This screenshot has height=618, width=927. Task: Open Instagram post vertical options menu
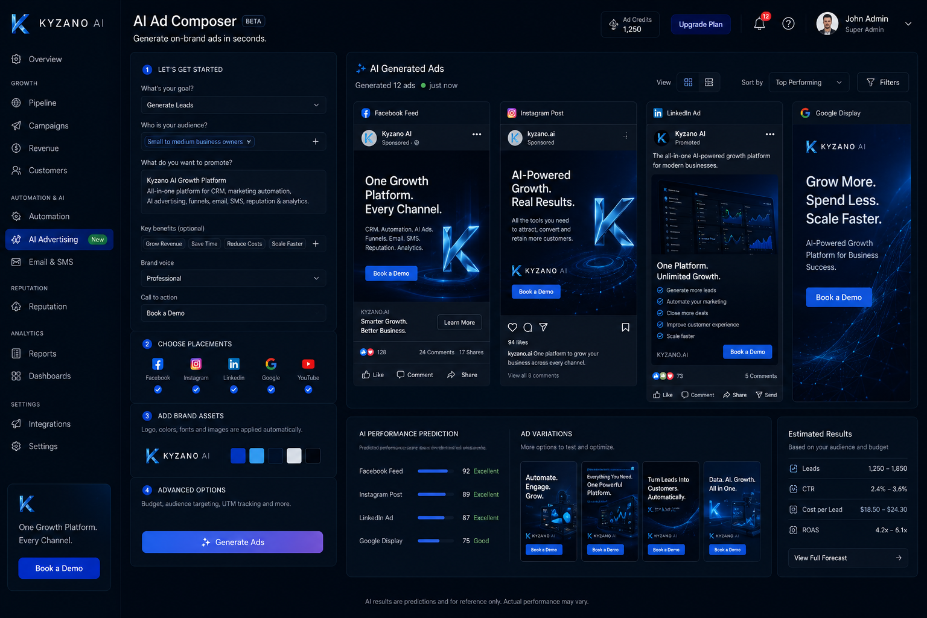pyautogui.click(x=625, y=136)
